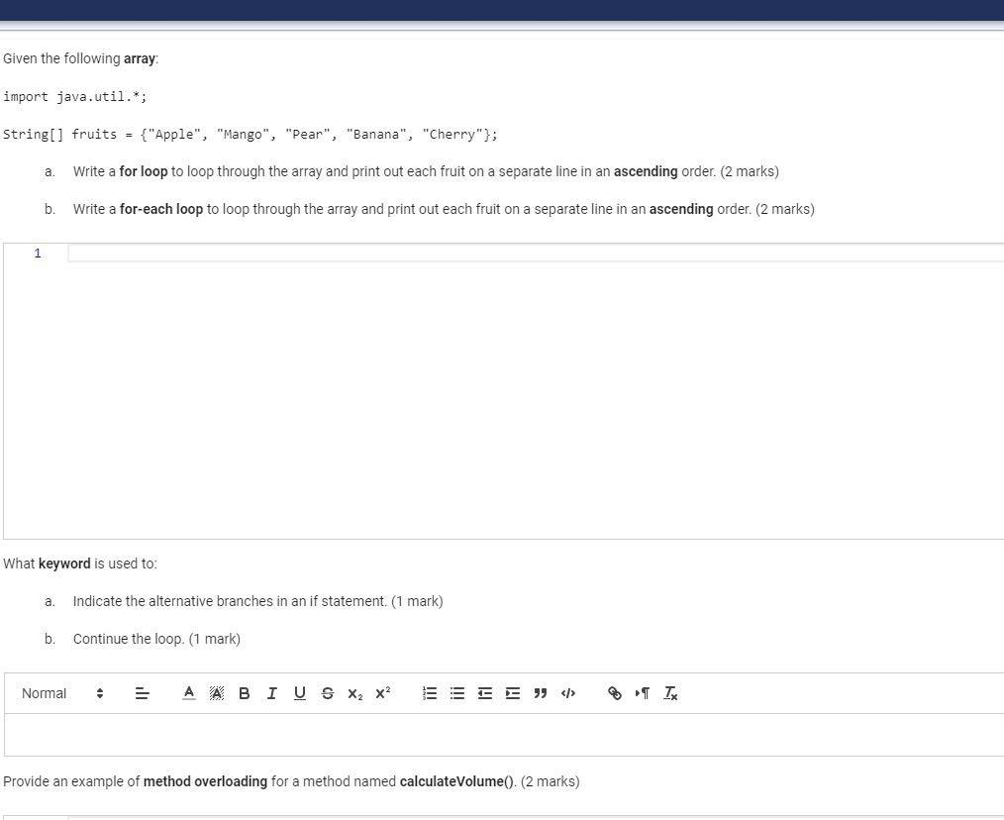The width and height of the screenshot is (1004, 820).
Task: Clear formatting with the Tx button
Action: [x=669, y=693]
